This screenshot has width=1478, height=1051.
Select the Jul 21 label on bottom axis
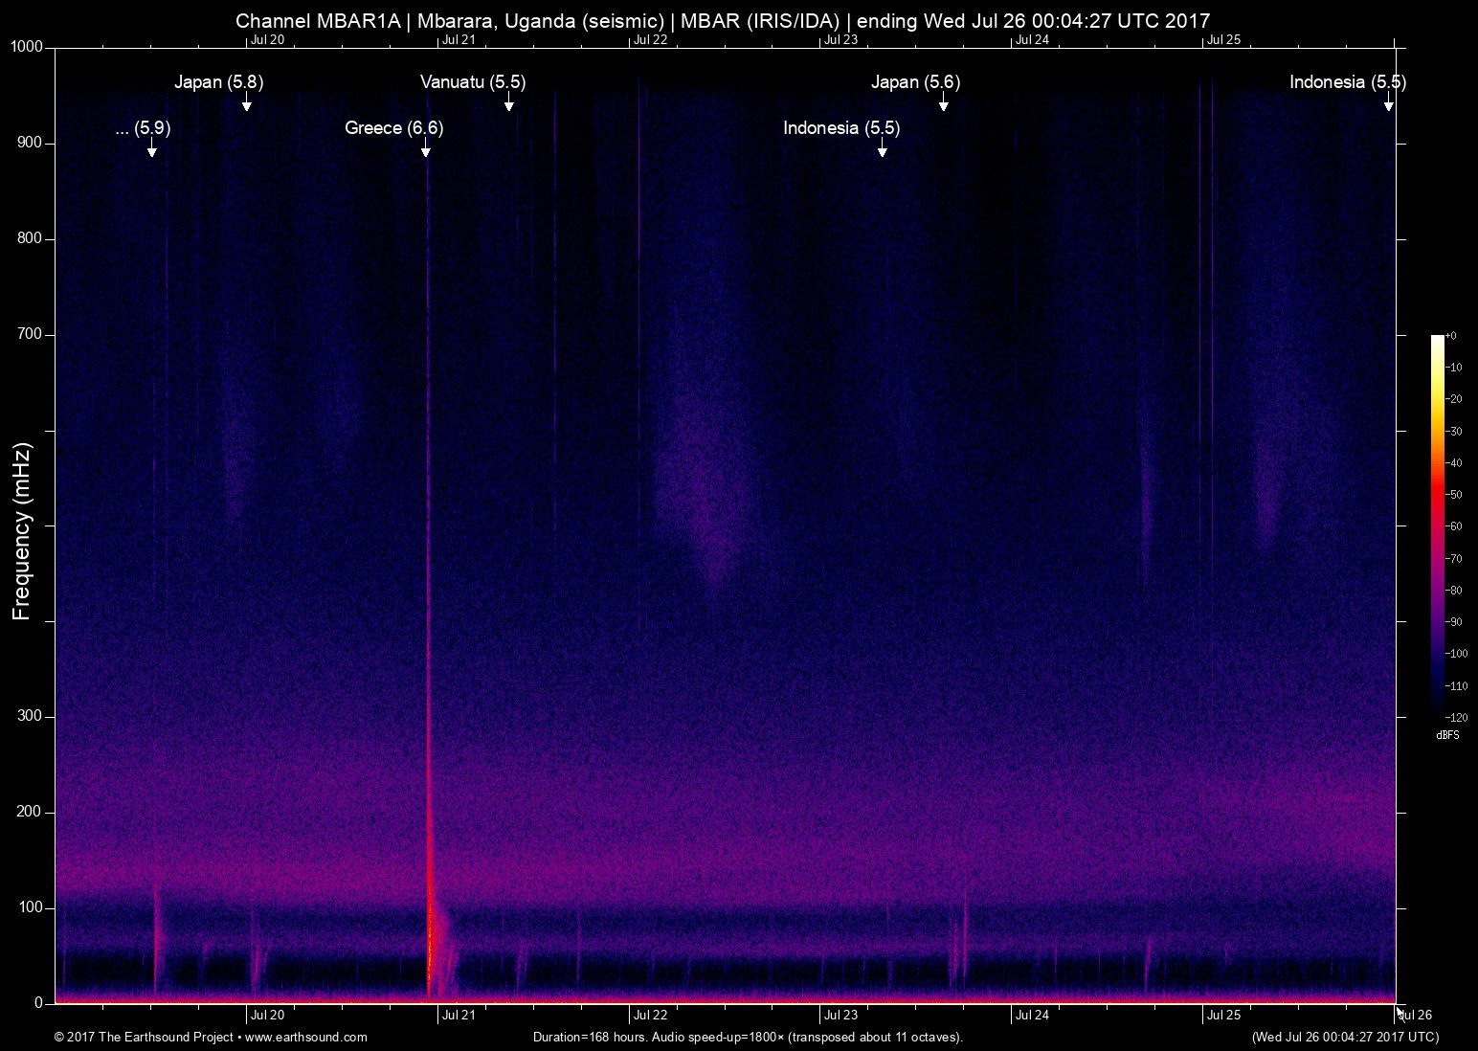459,1014
